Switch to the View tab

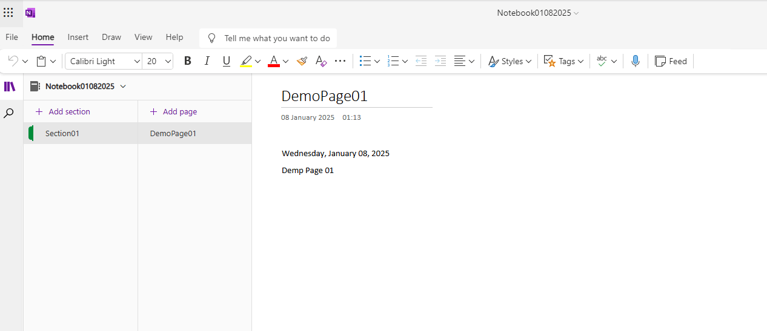pyautogui.click(x=144, y=37)
